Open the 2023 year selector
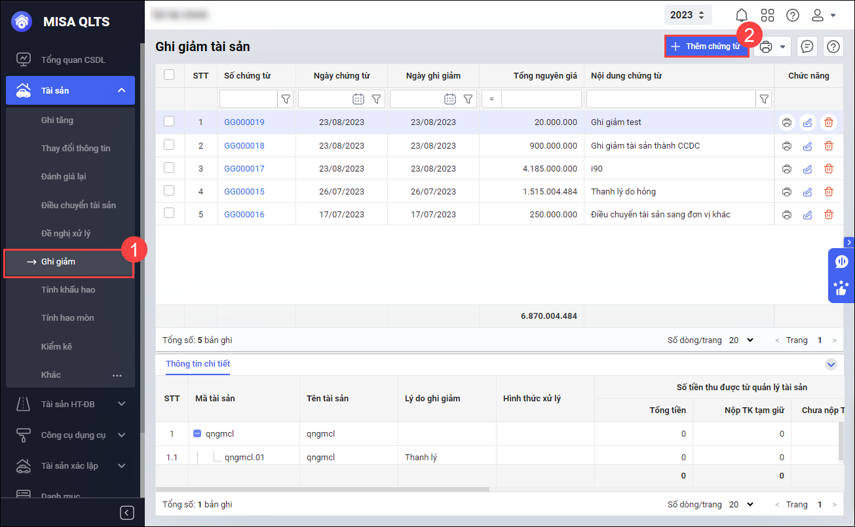 point(687,15)
